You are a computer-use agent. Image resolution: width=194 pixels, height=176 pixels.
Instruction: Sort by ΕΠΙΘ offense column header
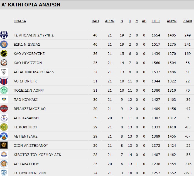pos(156,21)
